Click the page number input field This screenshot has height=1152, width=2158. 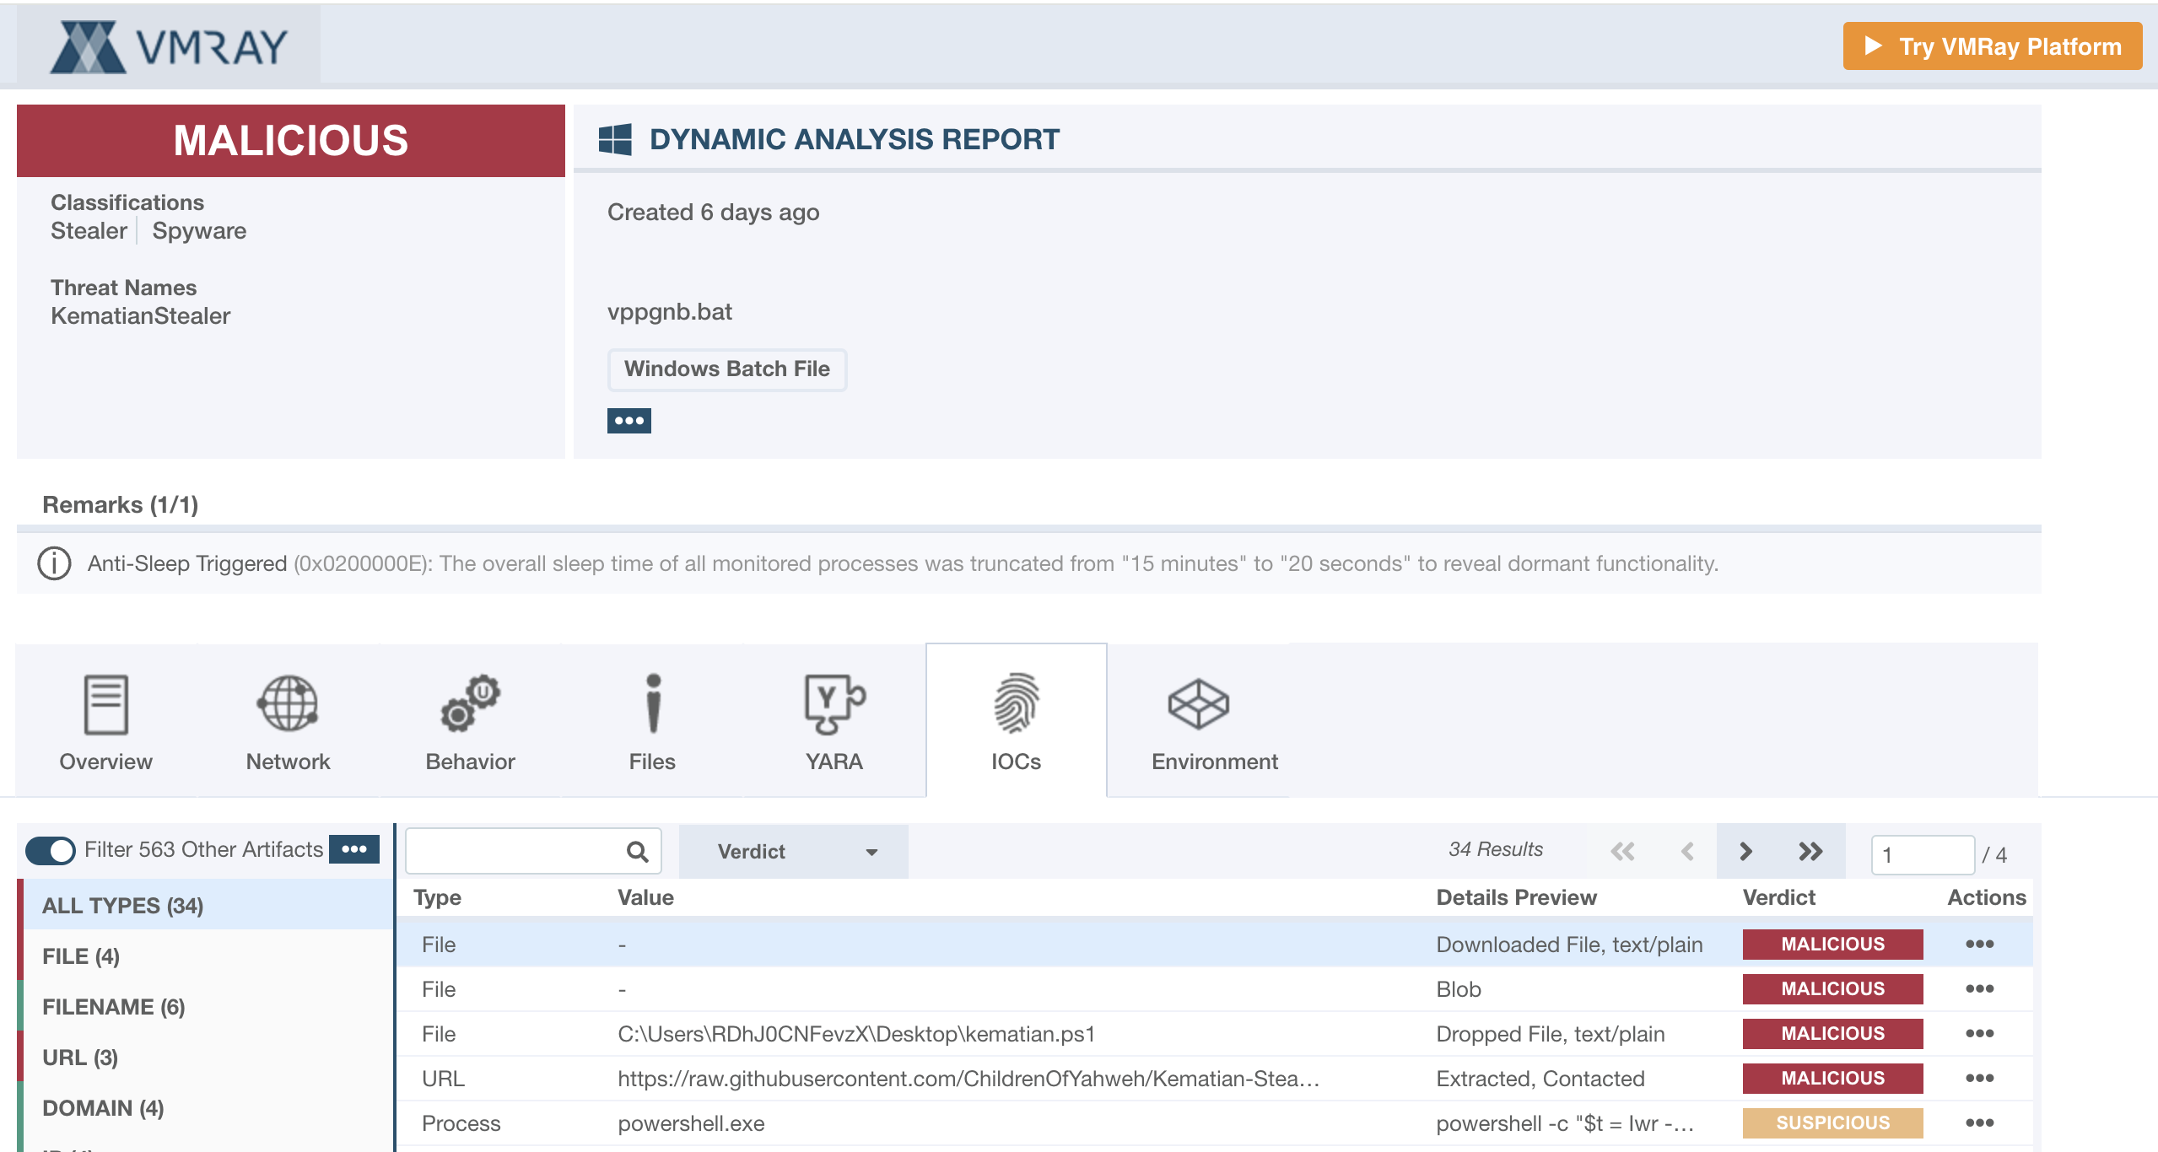click(1922, 855)
